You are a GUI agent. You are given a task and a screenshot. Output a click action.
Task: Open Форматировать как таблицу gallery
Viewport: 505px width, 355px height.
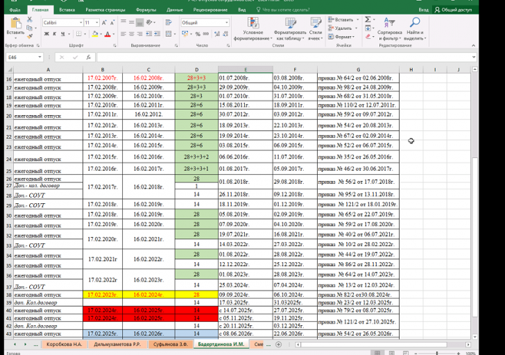coord(290,29)
